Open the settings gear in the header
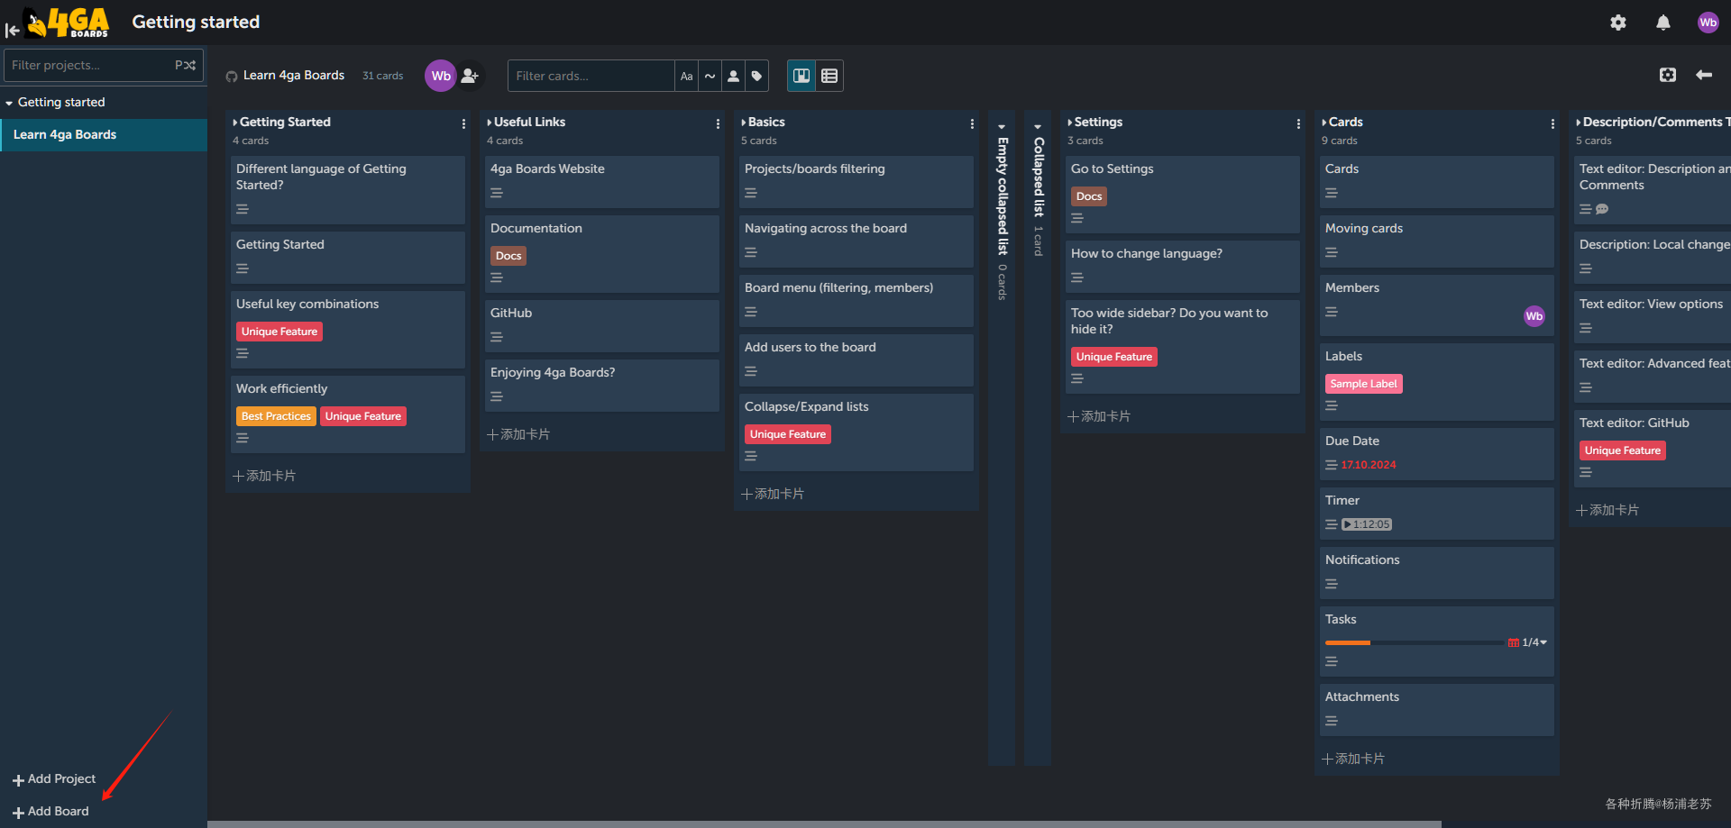 coord(1618,23)
